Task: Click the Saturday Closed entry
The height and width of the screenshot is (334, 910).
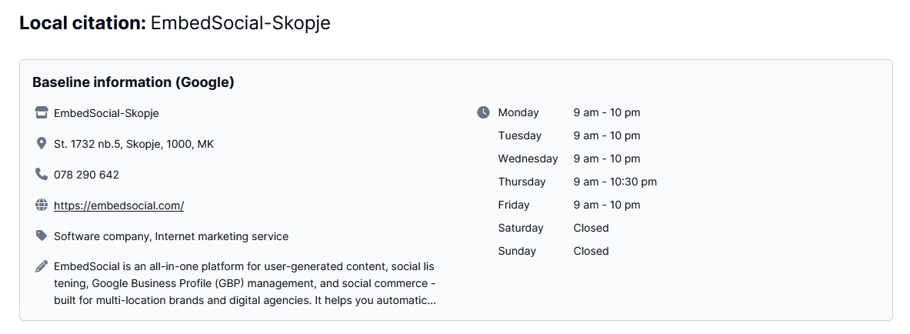Action: (591, 228)
